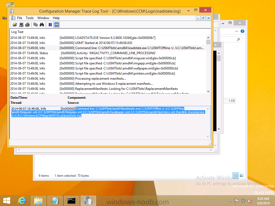Click the Open on Server toolbar icon
275x206 pixels.
click(x=21, y=25)
